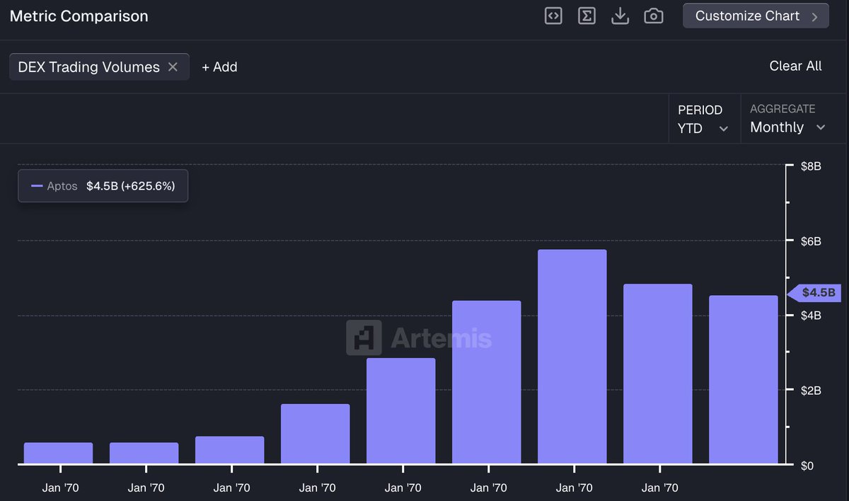Click the $0 axis label

tap(807, 466)
